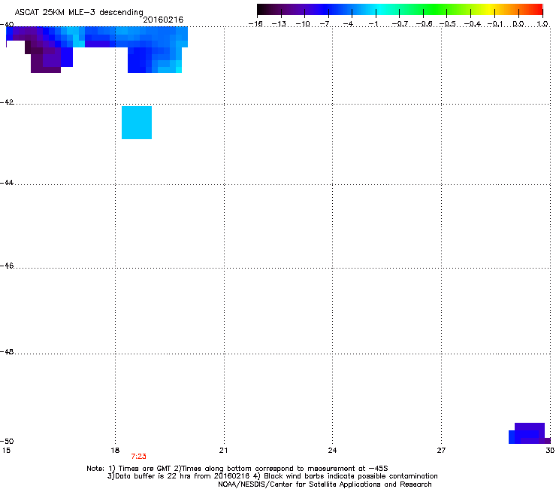Click the 0.0 label on color bar
The image size is (556, 489).
(518, 24)
